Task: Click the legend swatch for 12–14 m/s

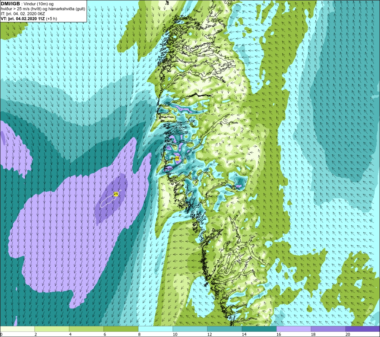Action: (225, 329)
